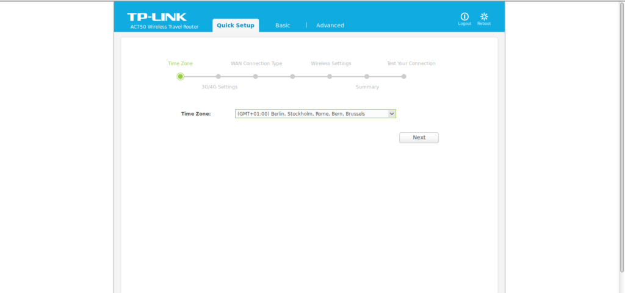Click the 3G/4G Settings step label

220,87
